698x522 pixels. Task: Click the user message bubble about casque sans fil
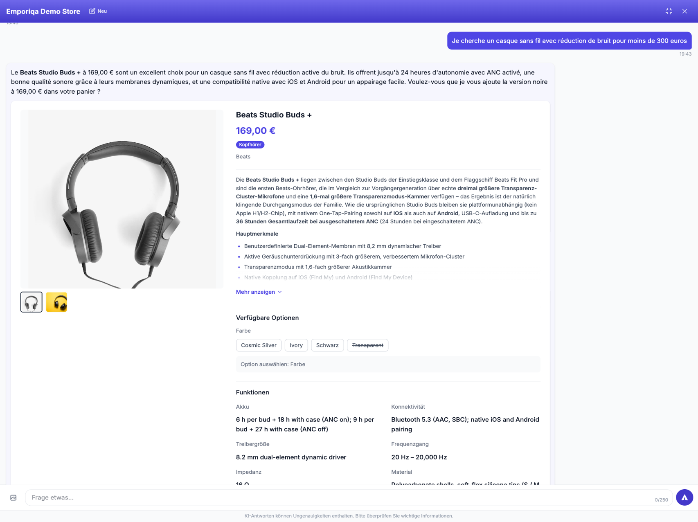[x=569, y=40]
